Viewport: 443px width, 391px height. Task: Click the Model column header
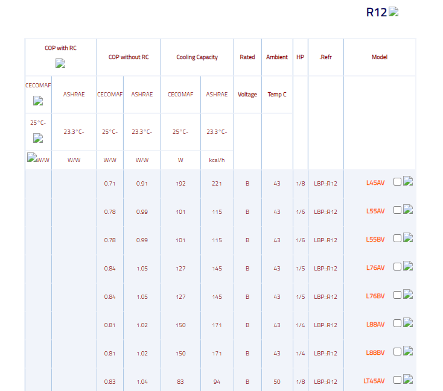379,57
